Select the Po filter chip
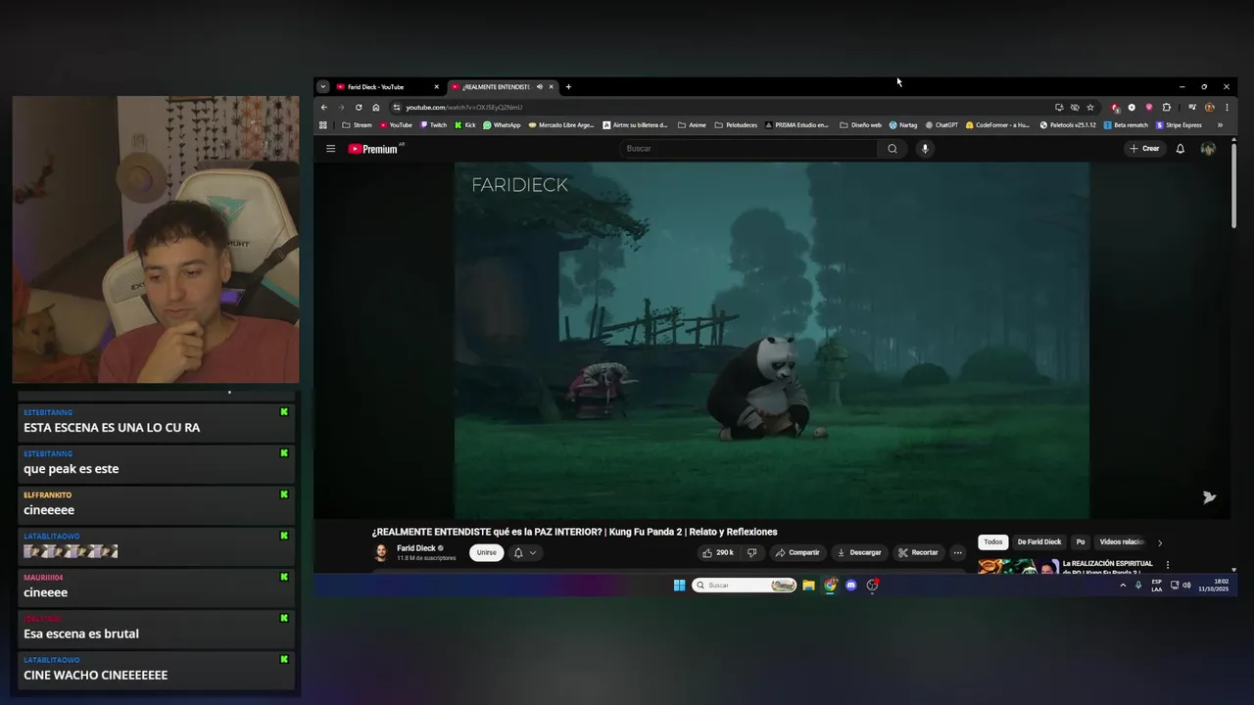The width and height of the screenshot is (1254, 705). (x=1081, y=542)
